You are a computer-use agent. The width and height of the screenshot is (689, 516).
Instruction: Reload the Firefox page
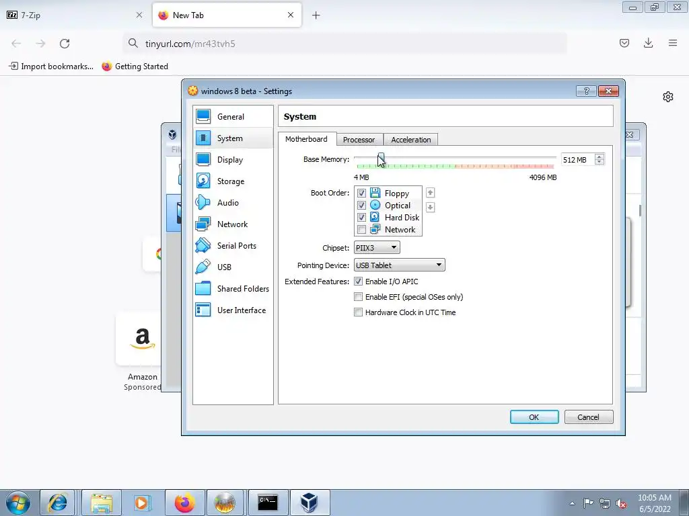click(65, 44)
